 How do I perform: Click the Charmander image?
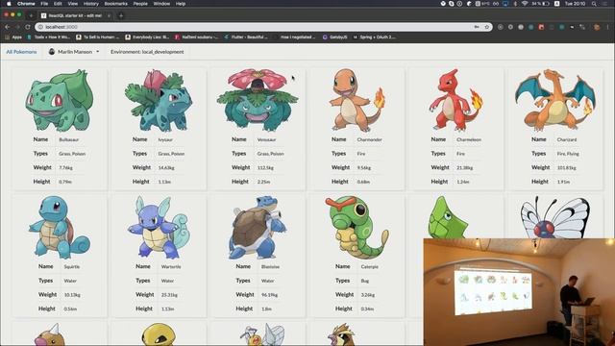tap(357, 100)
